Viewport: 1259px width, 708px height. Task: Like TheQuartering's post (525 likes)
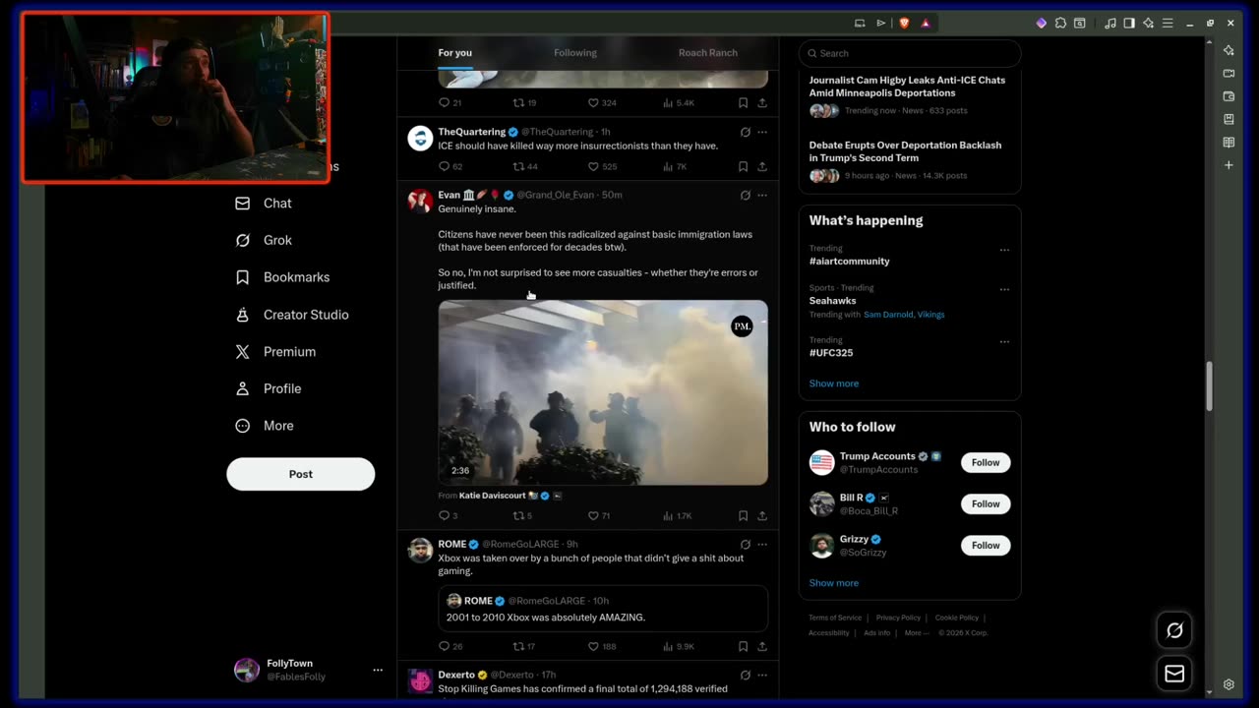point(602,166)
